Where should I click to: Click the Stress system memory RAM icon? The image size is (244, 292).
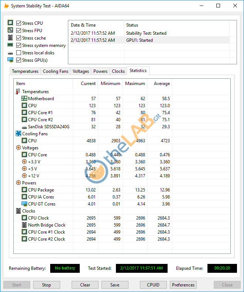tap(10, 45)
